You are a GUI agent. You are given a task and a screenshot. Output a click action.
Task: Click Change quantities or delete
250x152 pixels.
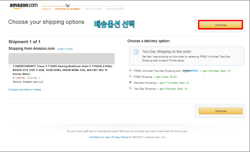coord(25,90)
